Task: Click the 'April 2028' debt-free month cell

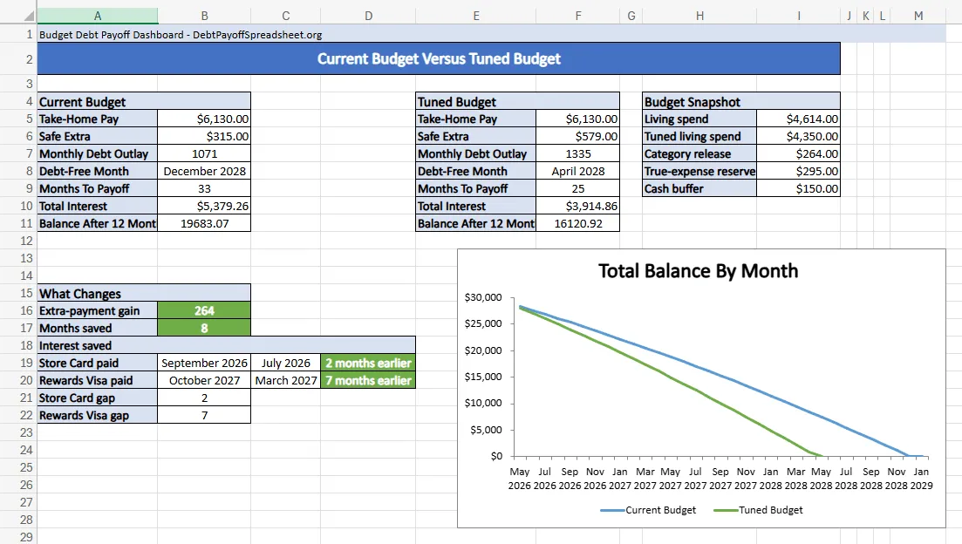Action: coord(578,171)
